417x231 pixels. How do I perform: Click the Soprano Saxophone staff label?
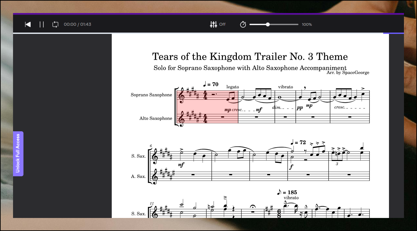click(151, 95)
